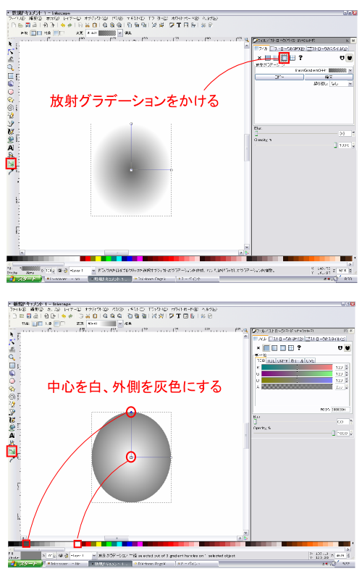Click コピー button in upper Fill panel

point(279,77)
